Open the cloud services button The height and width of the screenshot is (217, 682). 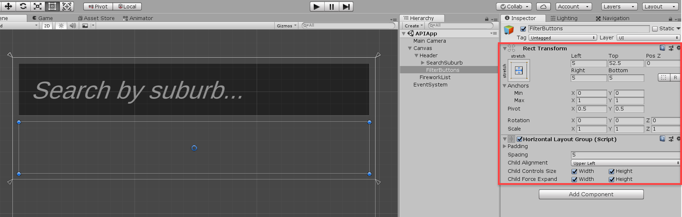[543, 7]
